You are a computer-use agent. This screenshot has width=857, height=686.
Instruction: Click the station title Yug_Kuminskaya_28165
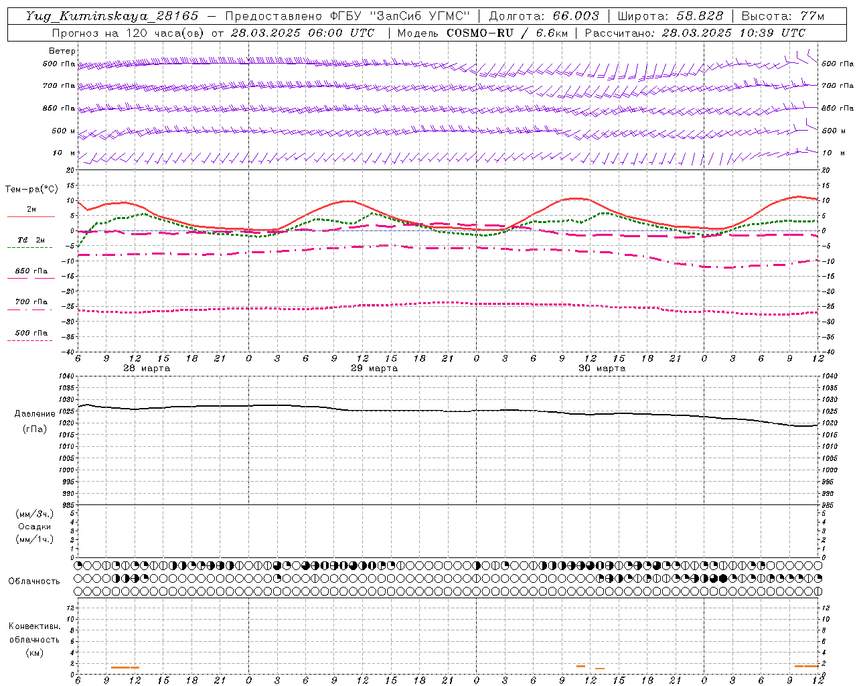click(x=112, y=16)
